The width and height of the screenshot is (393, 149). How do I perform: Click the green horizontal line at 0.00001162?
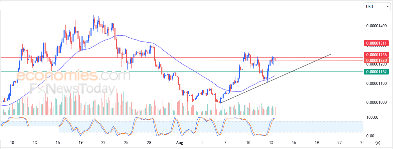201,72
